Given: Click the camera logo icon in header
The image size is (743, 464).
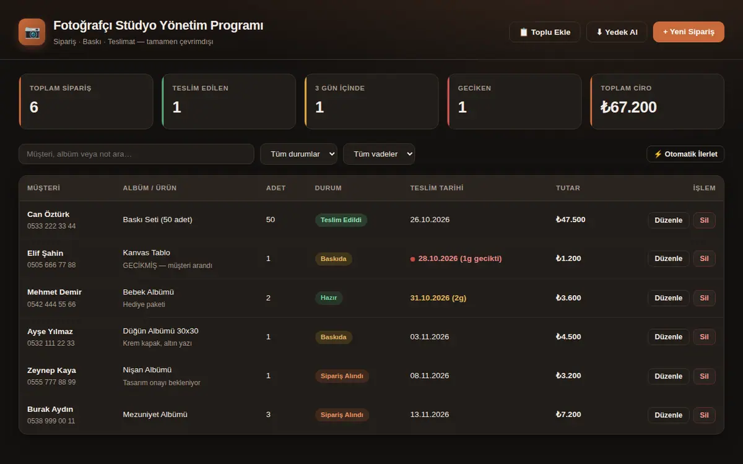Looking at the screenshot, I should click(x=32, y=32).
